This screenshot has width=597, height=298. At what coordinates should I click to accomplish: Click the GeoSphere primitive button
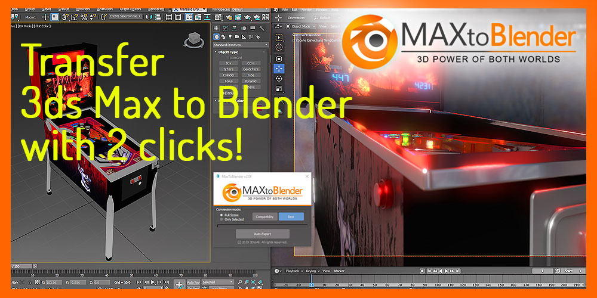pos(251,69)
